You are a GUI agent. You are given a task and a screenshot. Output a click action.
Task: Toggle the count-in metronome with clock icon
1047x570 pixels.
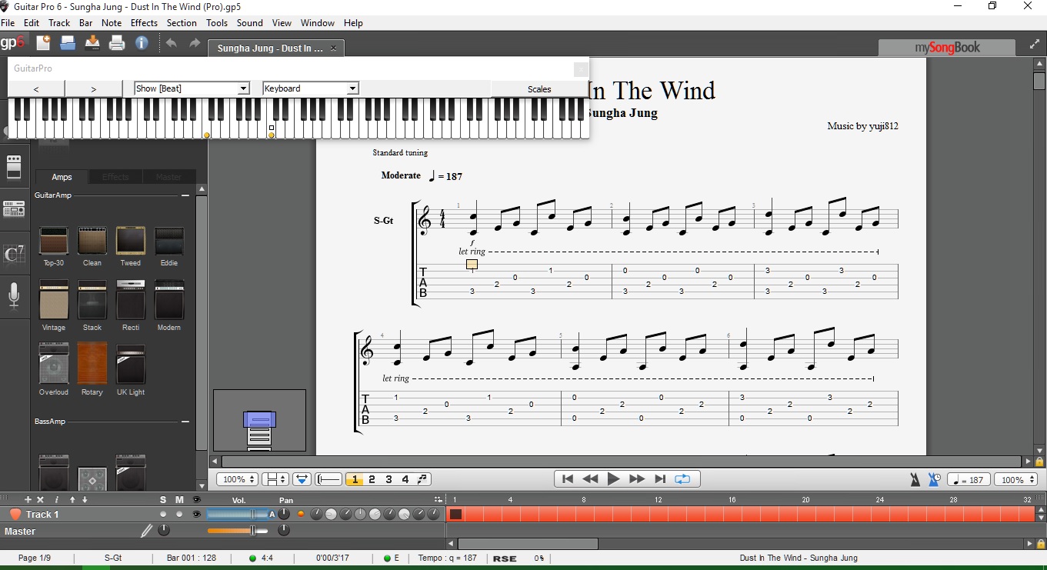(934, 479)
